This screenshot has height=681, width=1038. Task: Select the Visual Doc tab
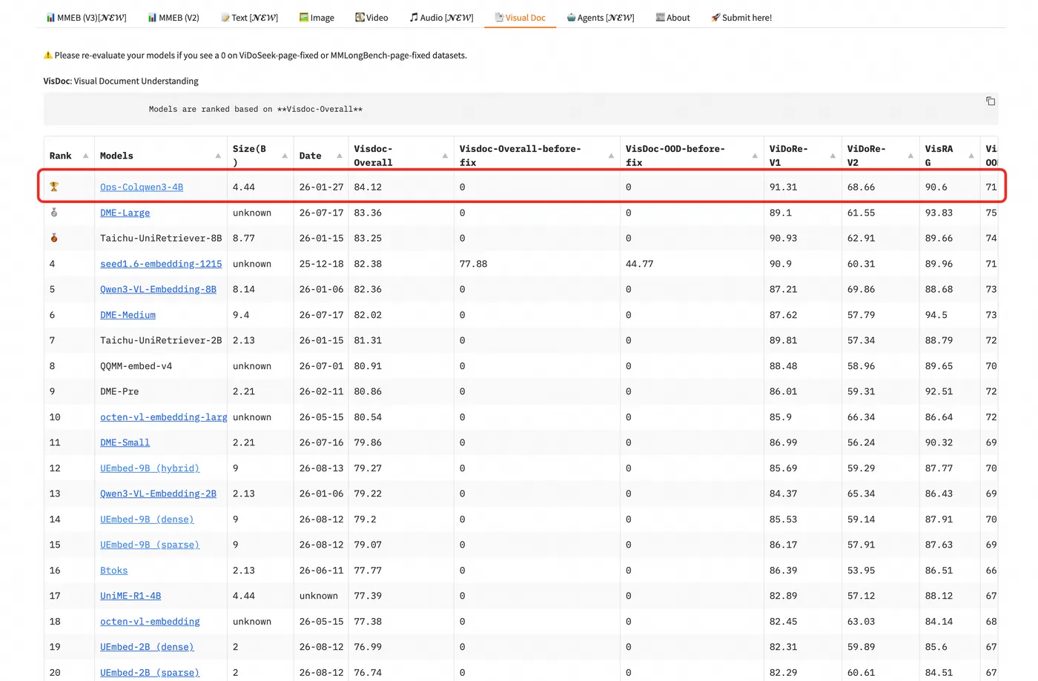pos(520,17)
